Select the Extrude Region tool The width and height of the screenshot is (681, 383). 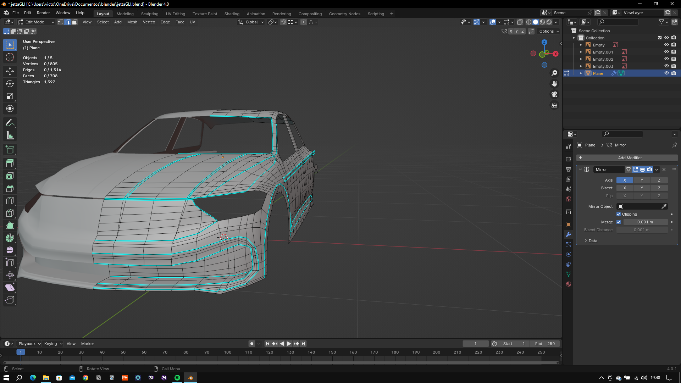10,163
